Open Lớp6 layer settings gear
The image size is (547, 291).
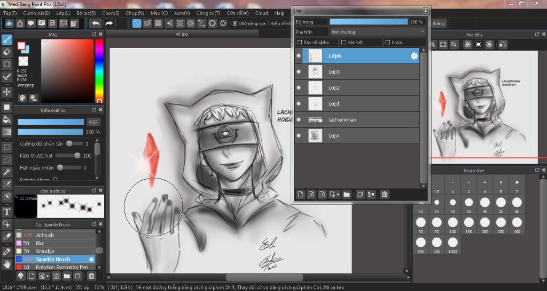(x=414, y=55)
